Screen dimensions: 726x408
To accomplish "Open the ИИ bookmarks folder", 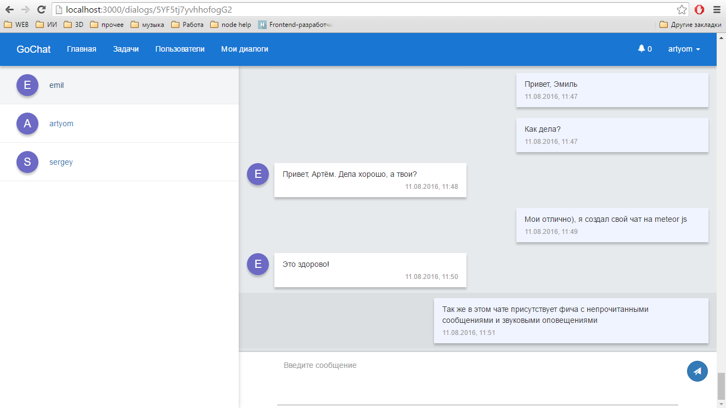I will point(46,25).
